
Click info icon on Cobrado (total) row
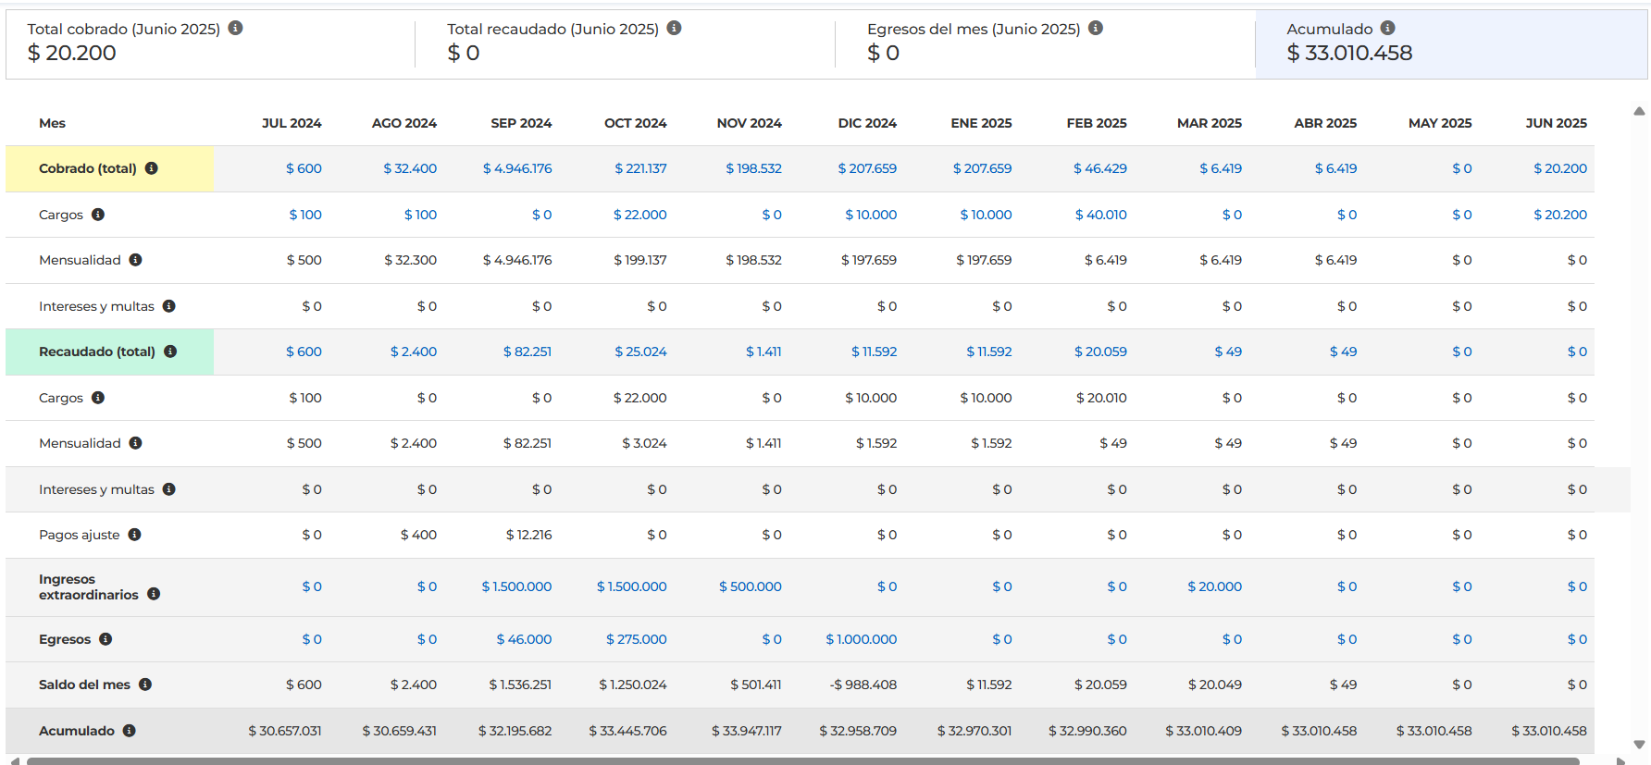pyautogui.click(x=152, y=168)
